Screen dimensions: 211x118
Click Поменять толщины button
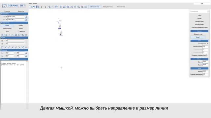(199, 55)
